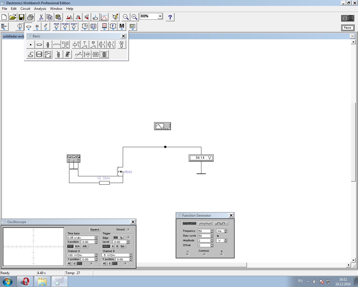
Task: Open Opera browser from the taskbar
Action: click(25, 281)
